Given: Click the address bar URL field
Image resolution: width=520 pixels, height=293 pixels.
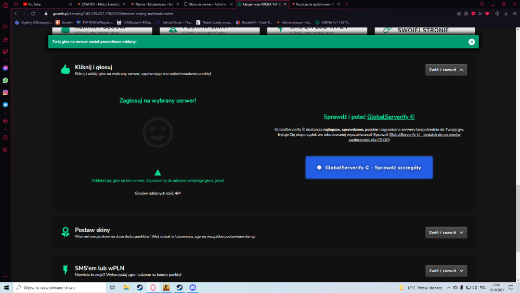Looking at the screenshot, I should tap(113, 14).
